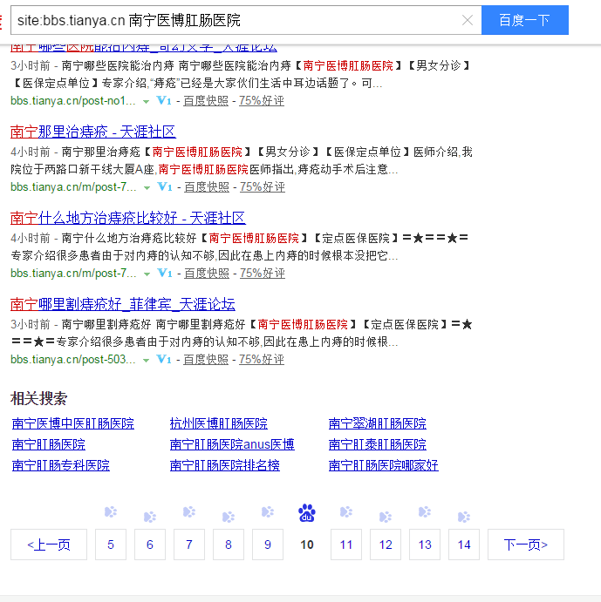601x602 pixels.
Task: Jump to results page 7
Action: 189,545
